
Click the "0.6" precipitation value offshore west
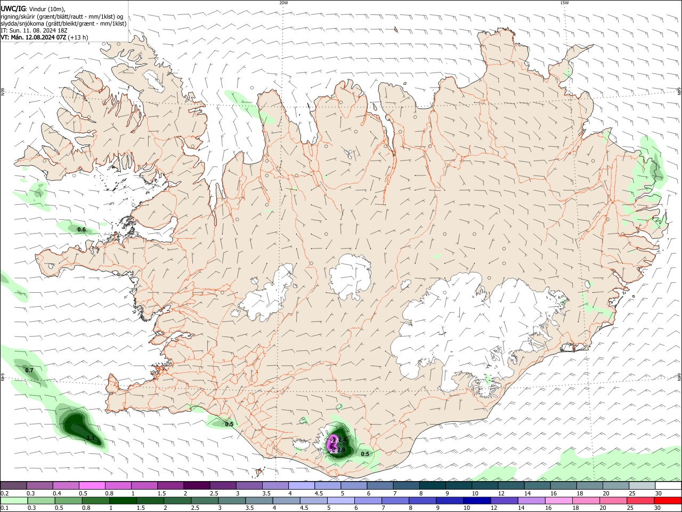[x=82, y=230]
